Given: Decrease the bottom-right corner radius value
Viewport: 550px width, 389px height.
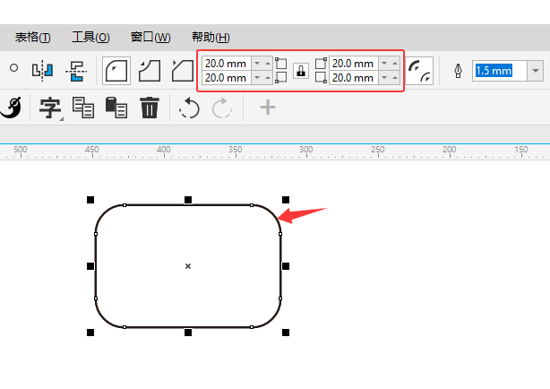Looking at the screenshot, I should (384, 78).
